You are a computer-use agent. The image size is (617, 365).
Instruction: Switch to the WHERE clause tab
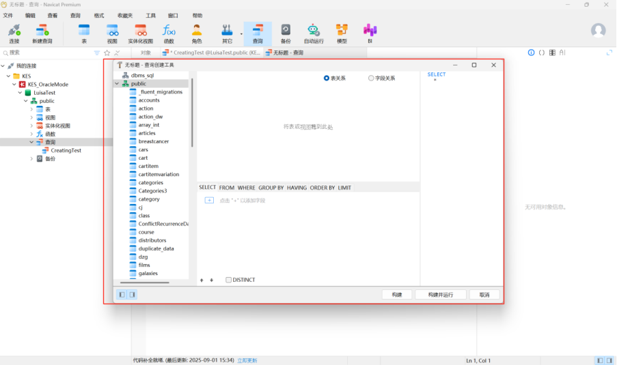(x=246, y=188)
